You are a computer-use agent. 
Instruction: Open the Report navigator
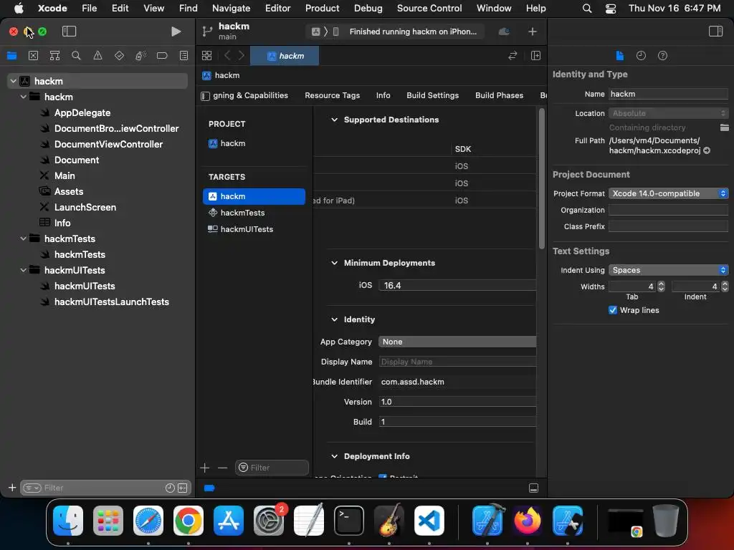pos(184,56)
